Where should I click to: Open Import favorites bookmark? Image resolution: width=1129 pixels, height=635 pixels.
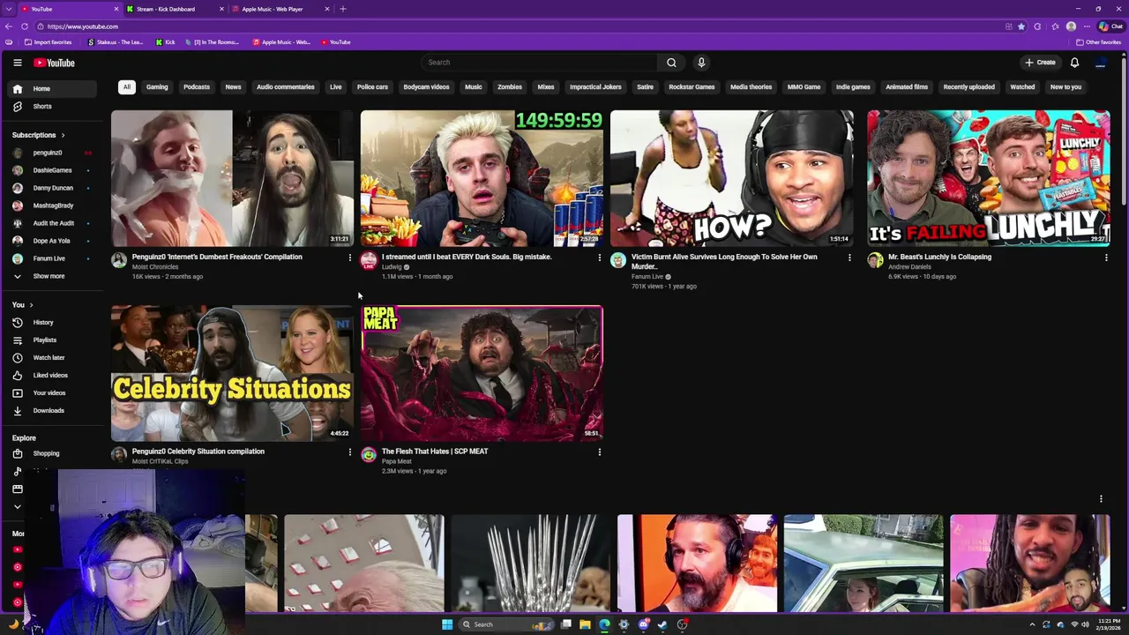(x=48, y=42)
